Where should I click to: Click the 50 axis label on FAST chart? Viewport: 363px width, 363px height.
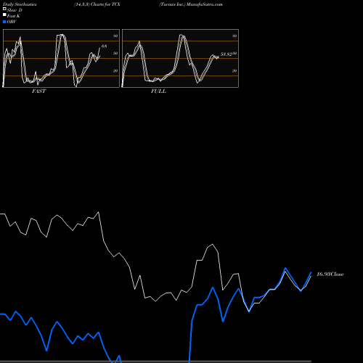115,53
